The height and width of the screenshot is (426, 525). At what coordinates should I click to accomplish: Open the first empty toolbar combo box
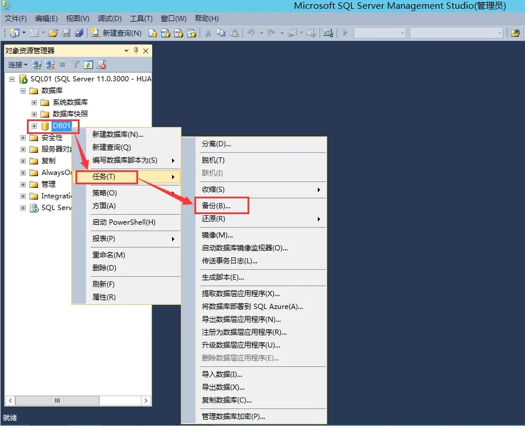[x=380, y=33]
